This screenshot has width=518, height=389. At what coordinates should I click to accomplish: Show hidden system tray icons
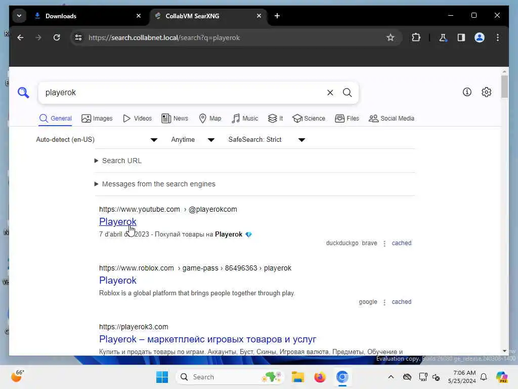click(391, 377)
